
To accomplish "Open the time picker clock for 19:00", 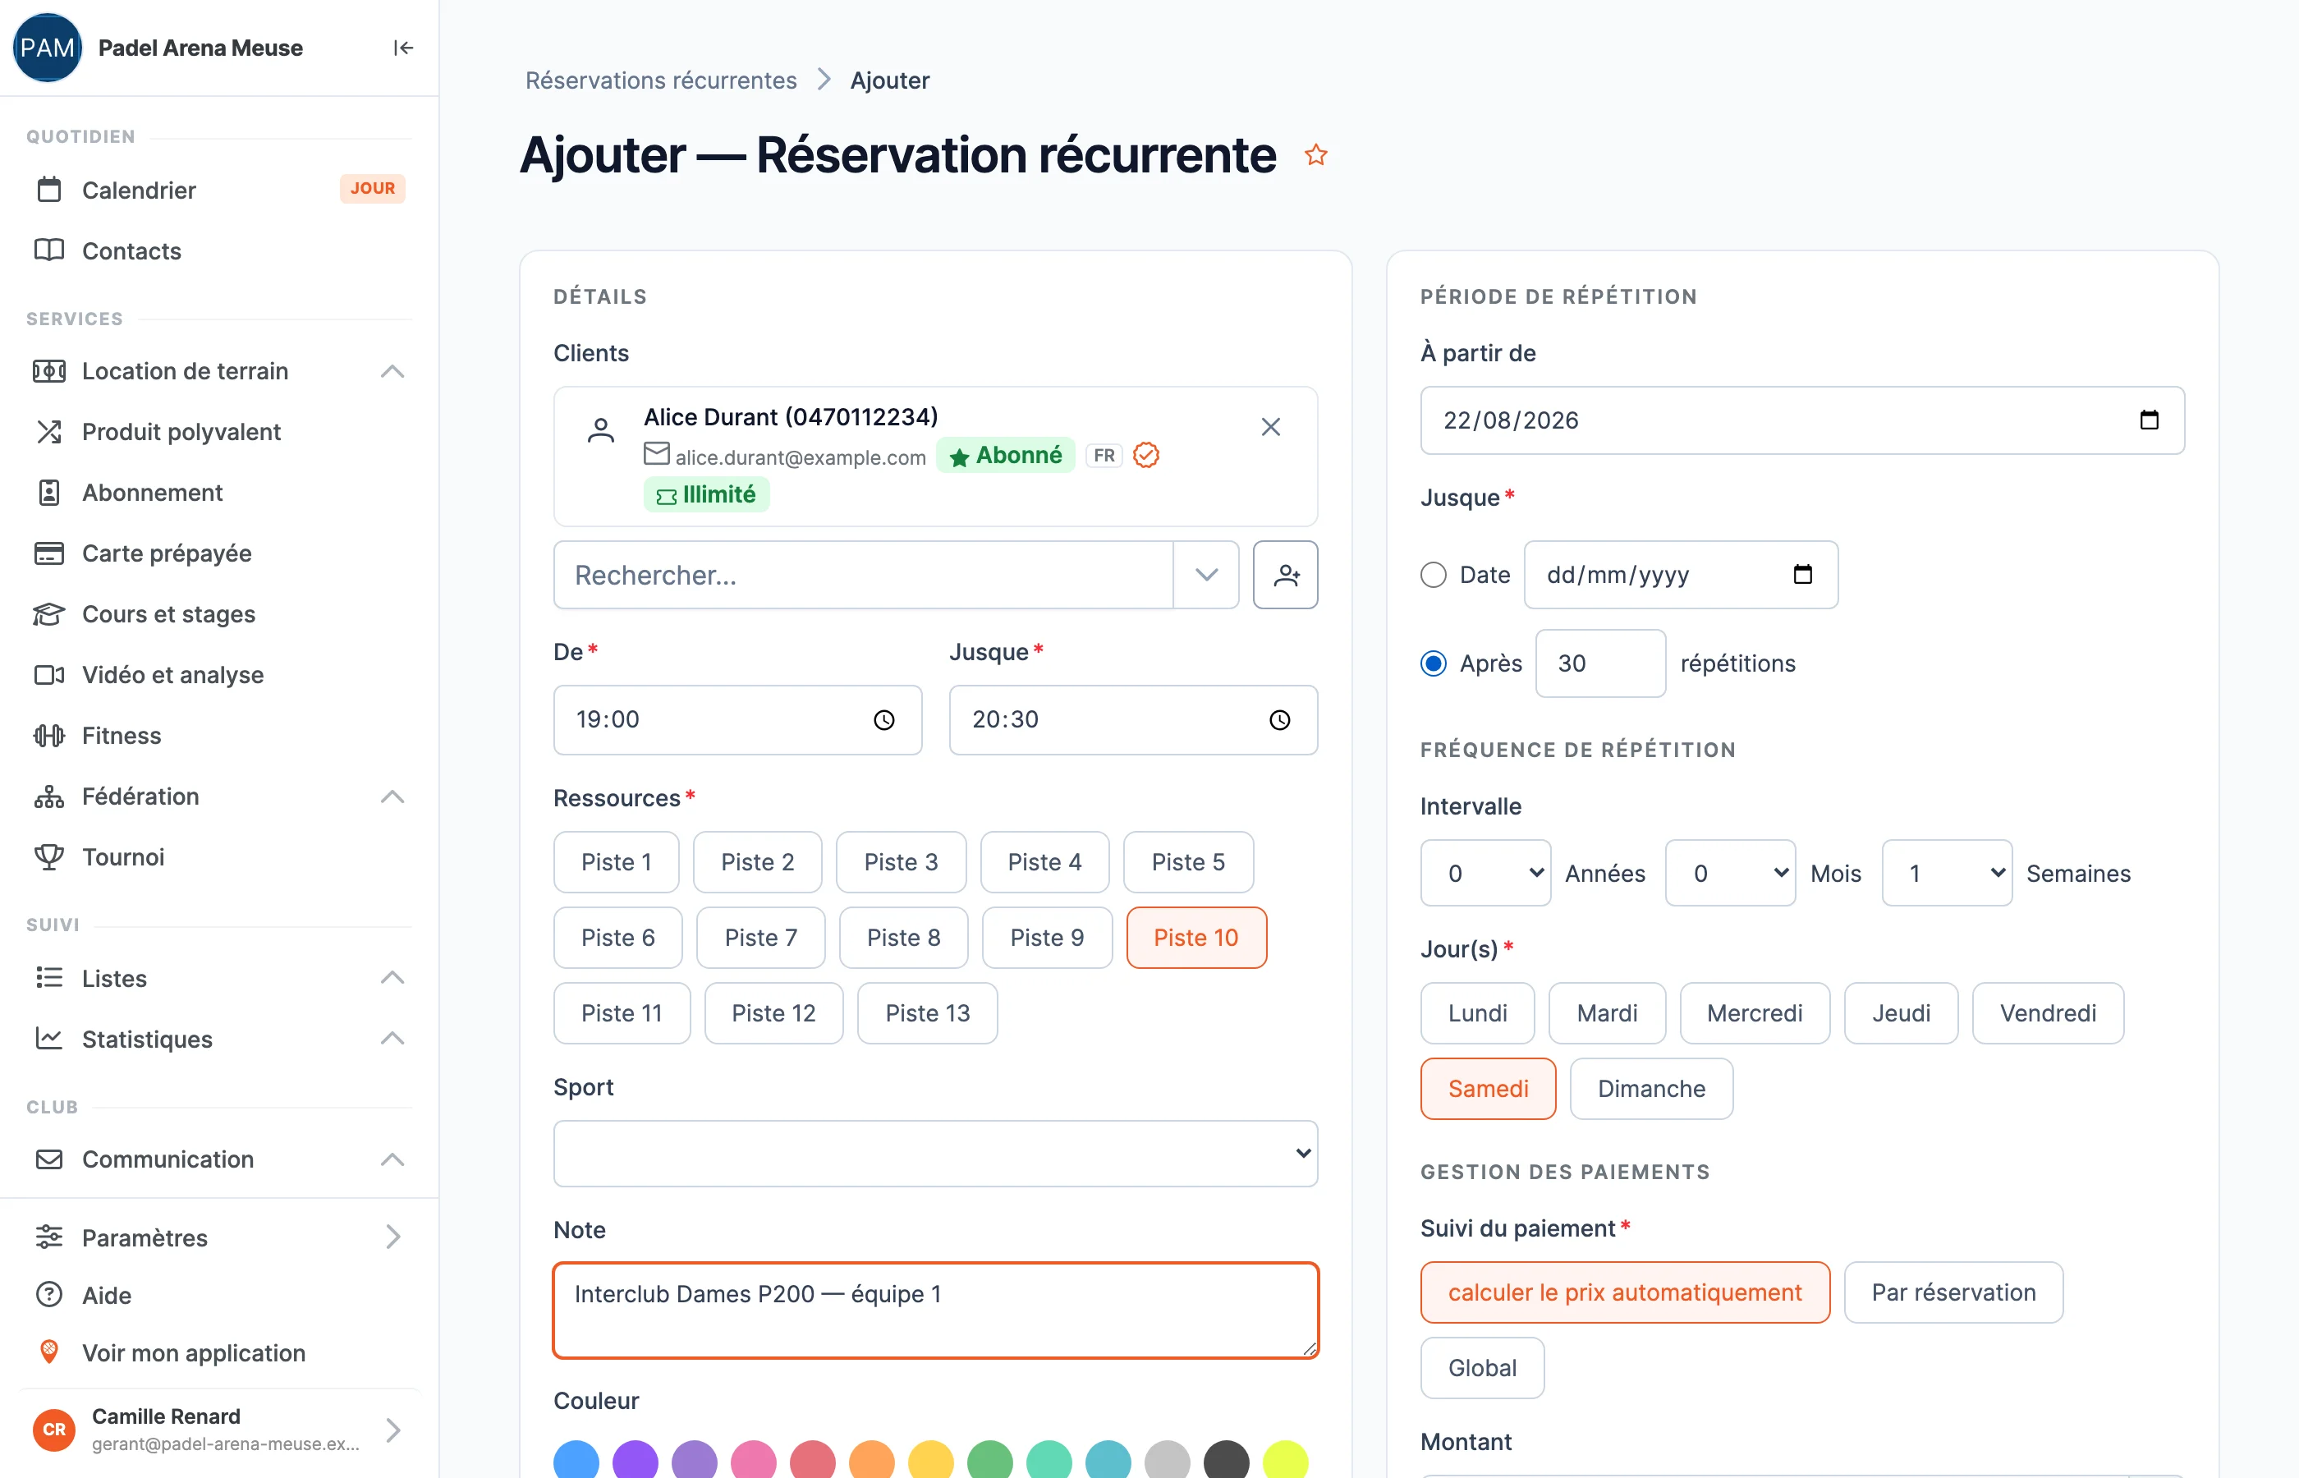I will click(883, 720).
